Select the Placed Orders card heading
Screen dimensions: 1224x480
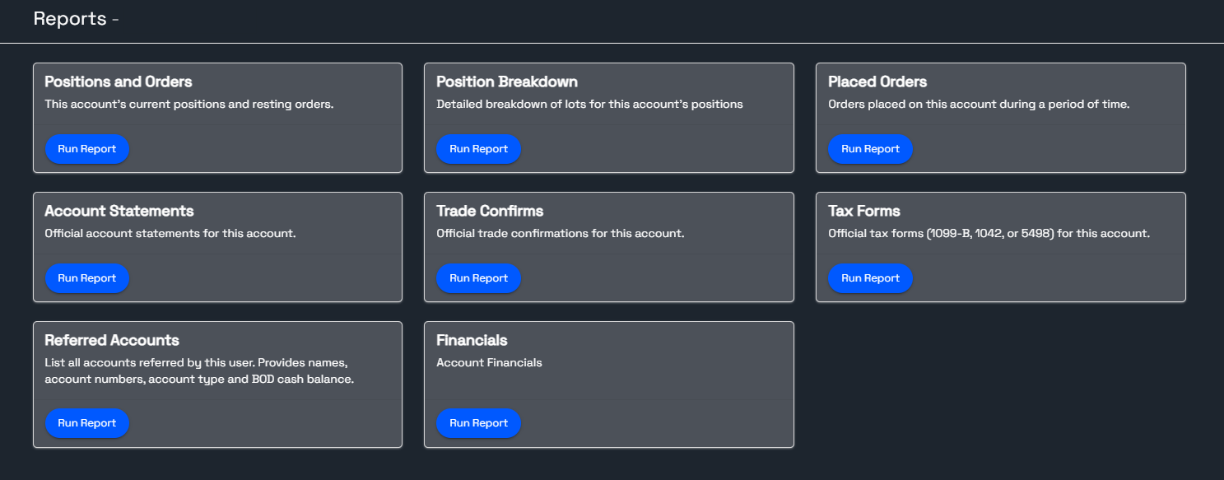point(877,82)
